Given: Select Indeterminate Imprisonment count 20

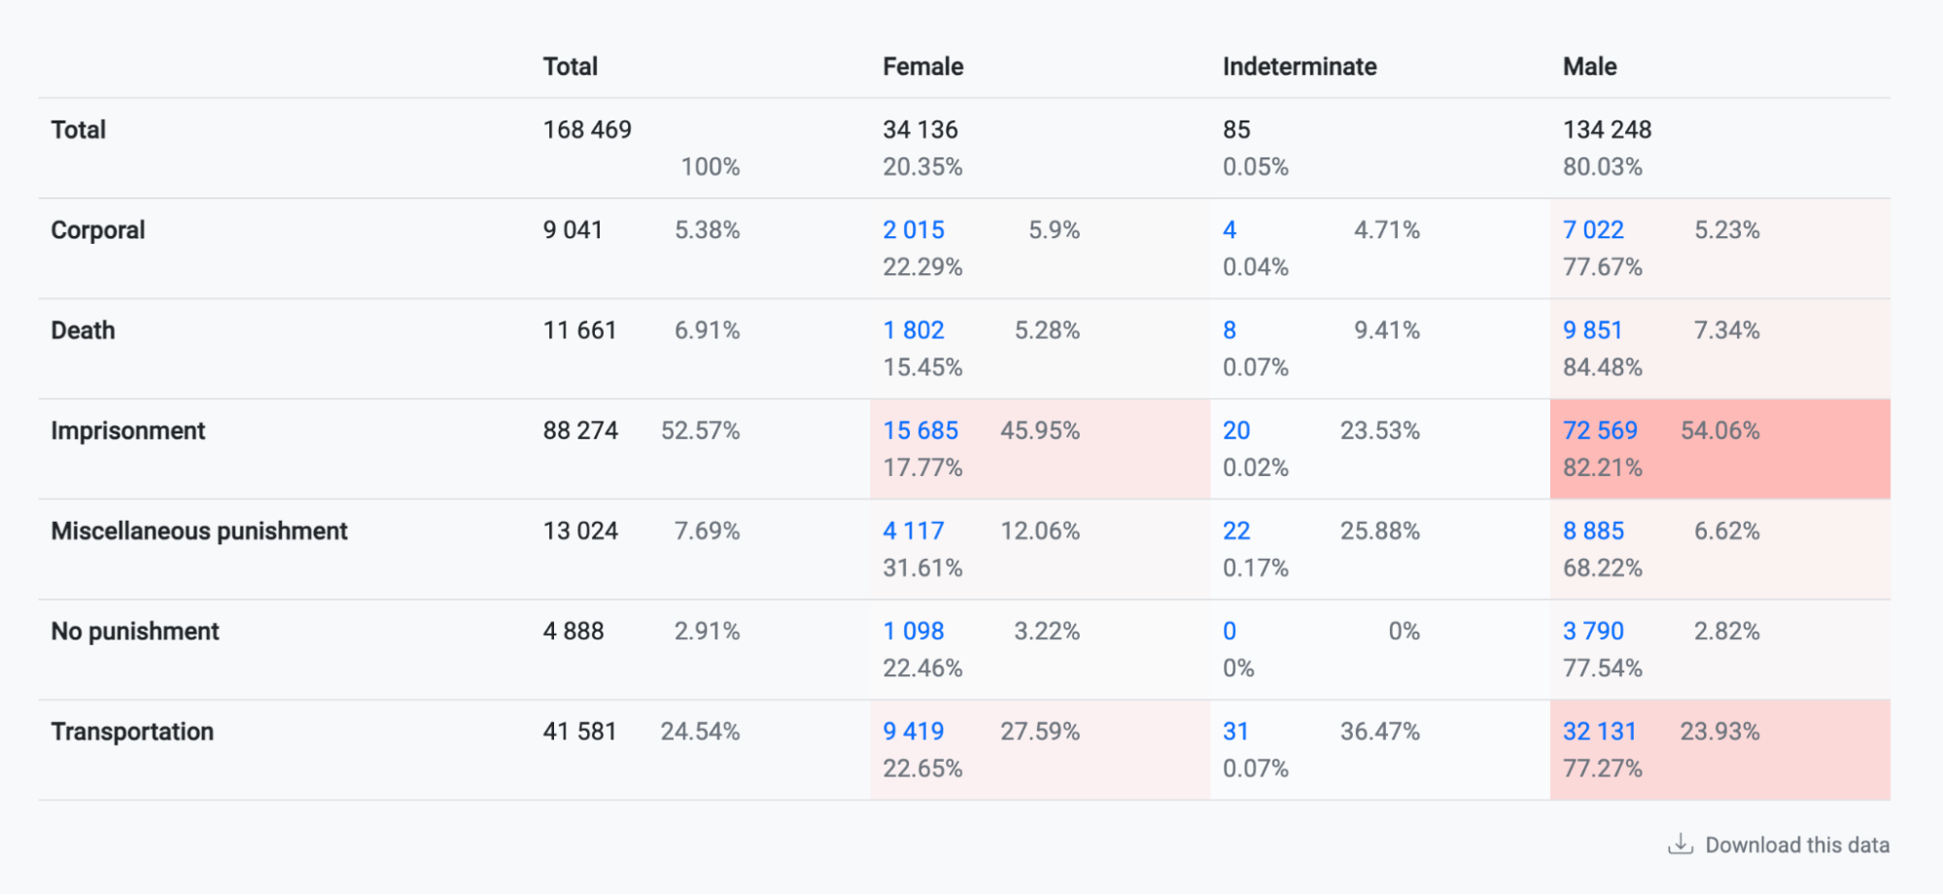Looking at the screenshot, I should coord(1236,430).
